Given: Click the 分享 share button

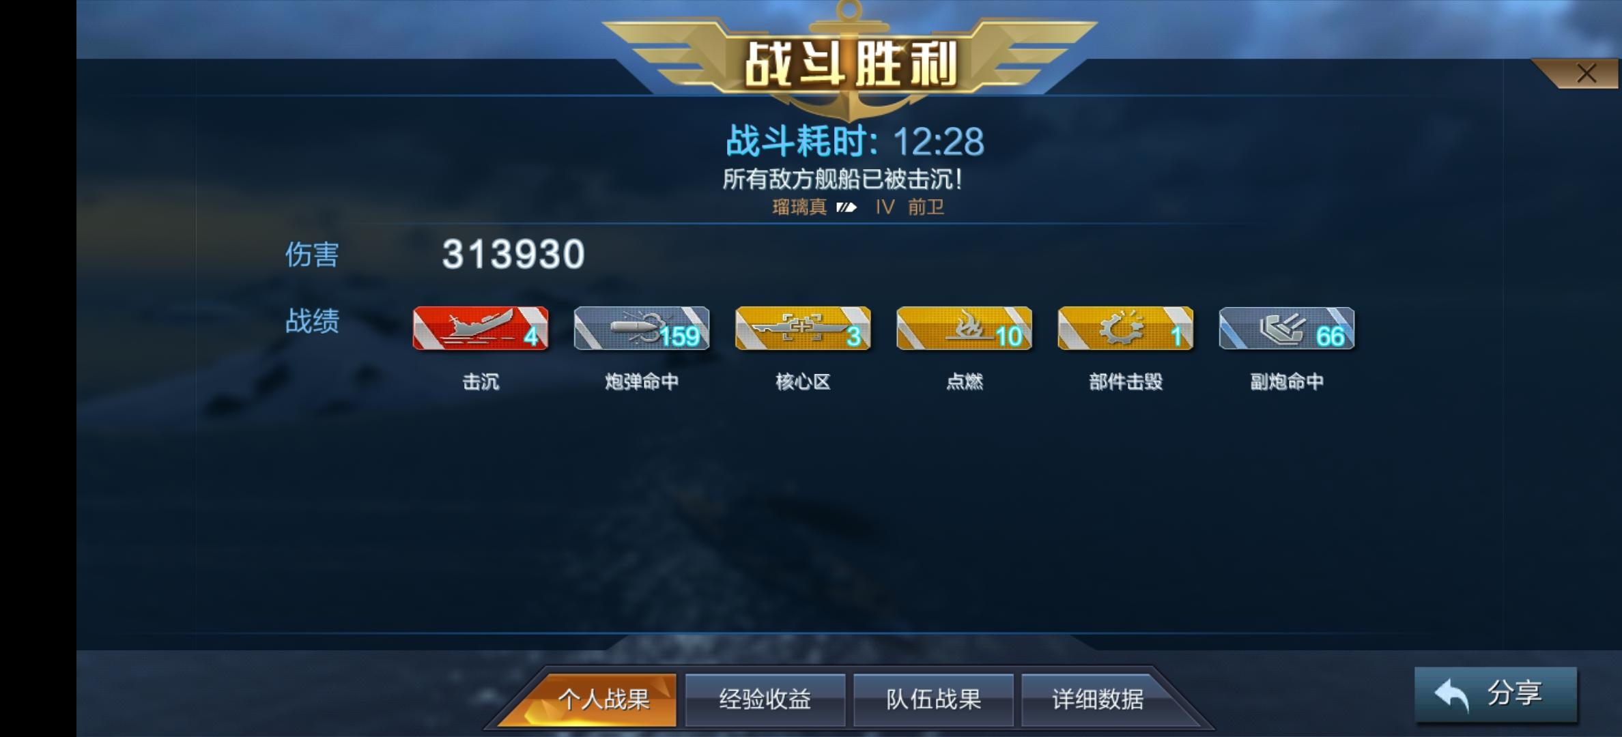Looking at the screenshot, I should (1496, 694).
